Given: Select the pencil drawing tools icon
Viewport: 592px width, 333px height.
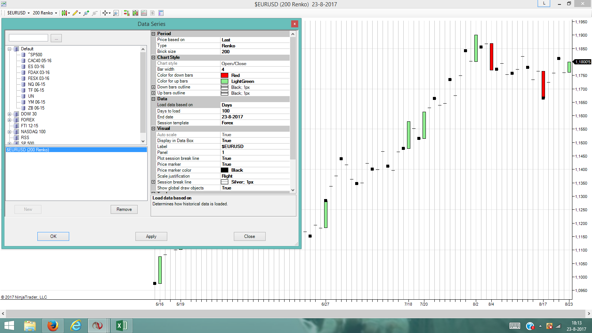Looking at the screenshot, I should point(75,13).
